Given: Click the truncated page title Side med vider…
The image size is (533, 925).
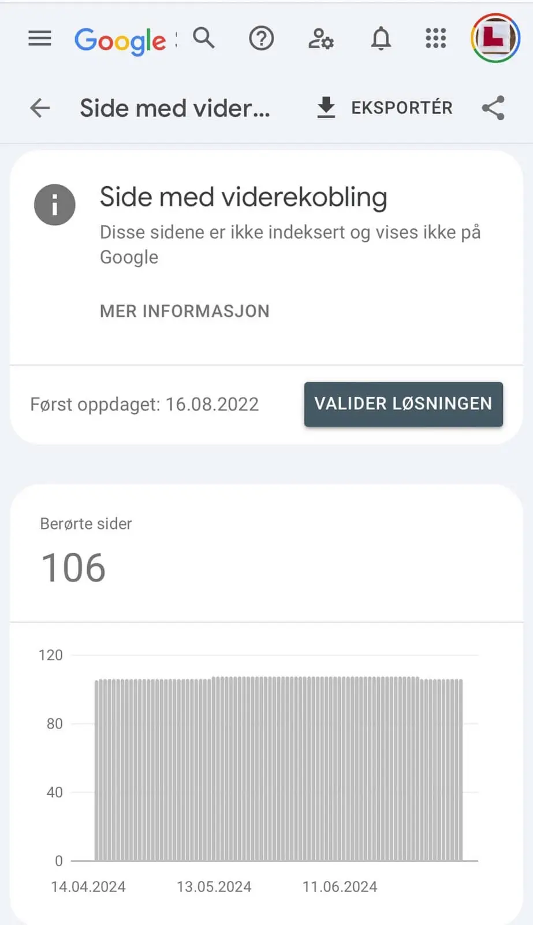Looking at the screenshot, I should coord(175,108).
